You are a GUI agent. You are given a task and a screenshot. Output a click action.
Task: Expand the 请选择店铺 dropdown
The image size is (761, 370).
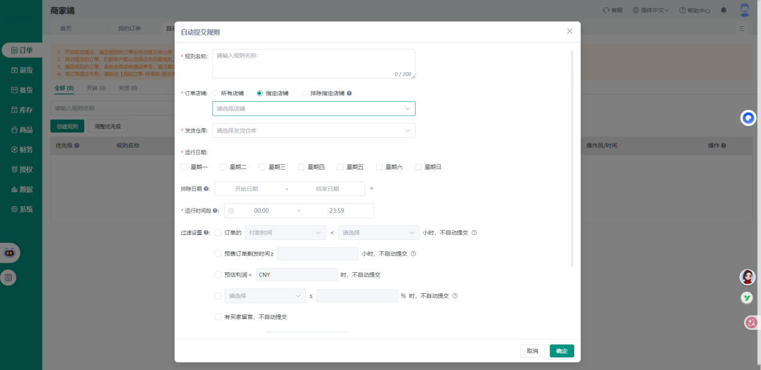pyautogui.click(x=314, y=109)
